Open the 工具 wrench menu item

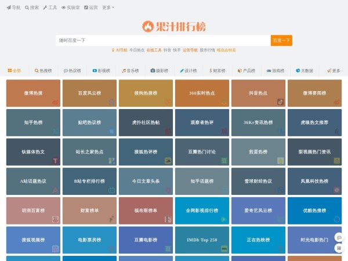[50, 8]
